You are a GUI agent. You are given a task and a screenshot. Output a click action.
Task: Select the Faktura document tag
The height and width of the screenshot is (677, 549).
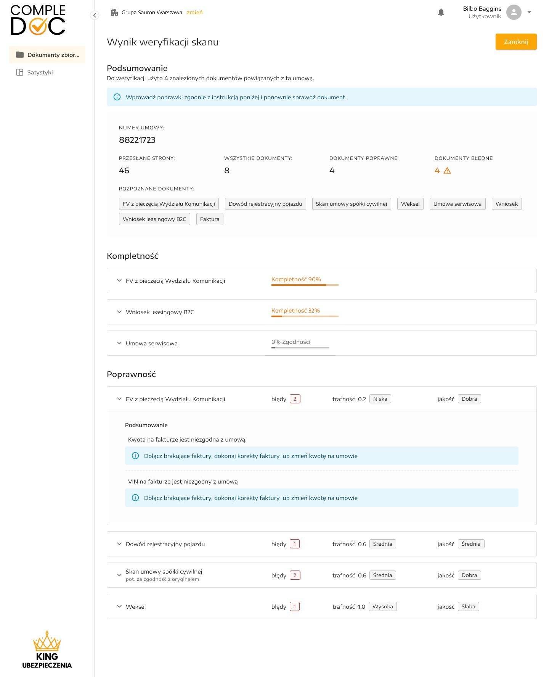tap(210, 219)
